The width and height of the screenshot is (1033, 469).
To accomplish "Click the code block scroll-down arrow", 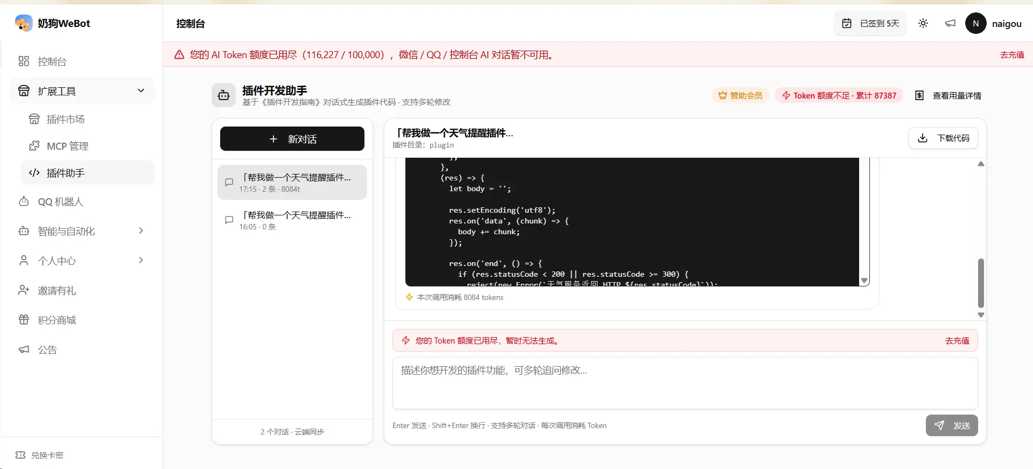I will click(x=864, y=281).
